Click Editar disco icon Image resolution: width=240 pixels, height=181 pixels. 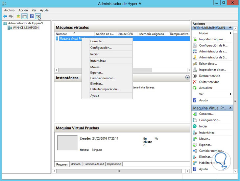[x=195, y=64]
